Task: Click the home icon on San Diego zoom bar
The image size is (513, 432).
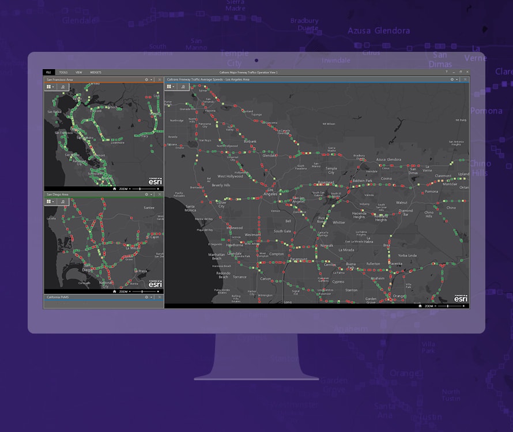Action: pos(115,291)
